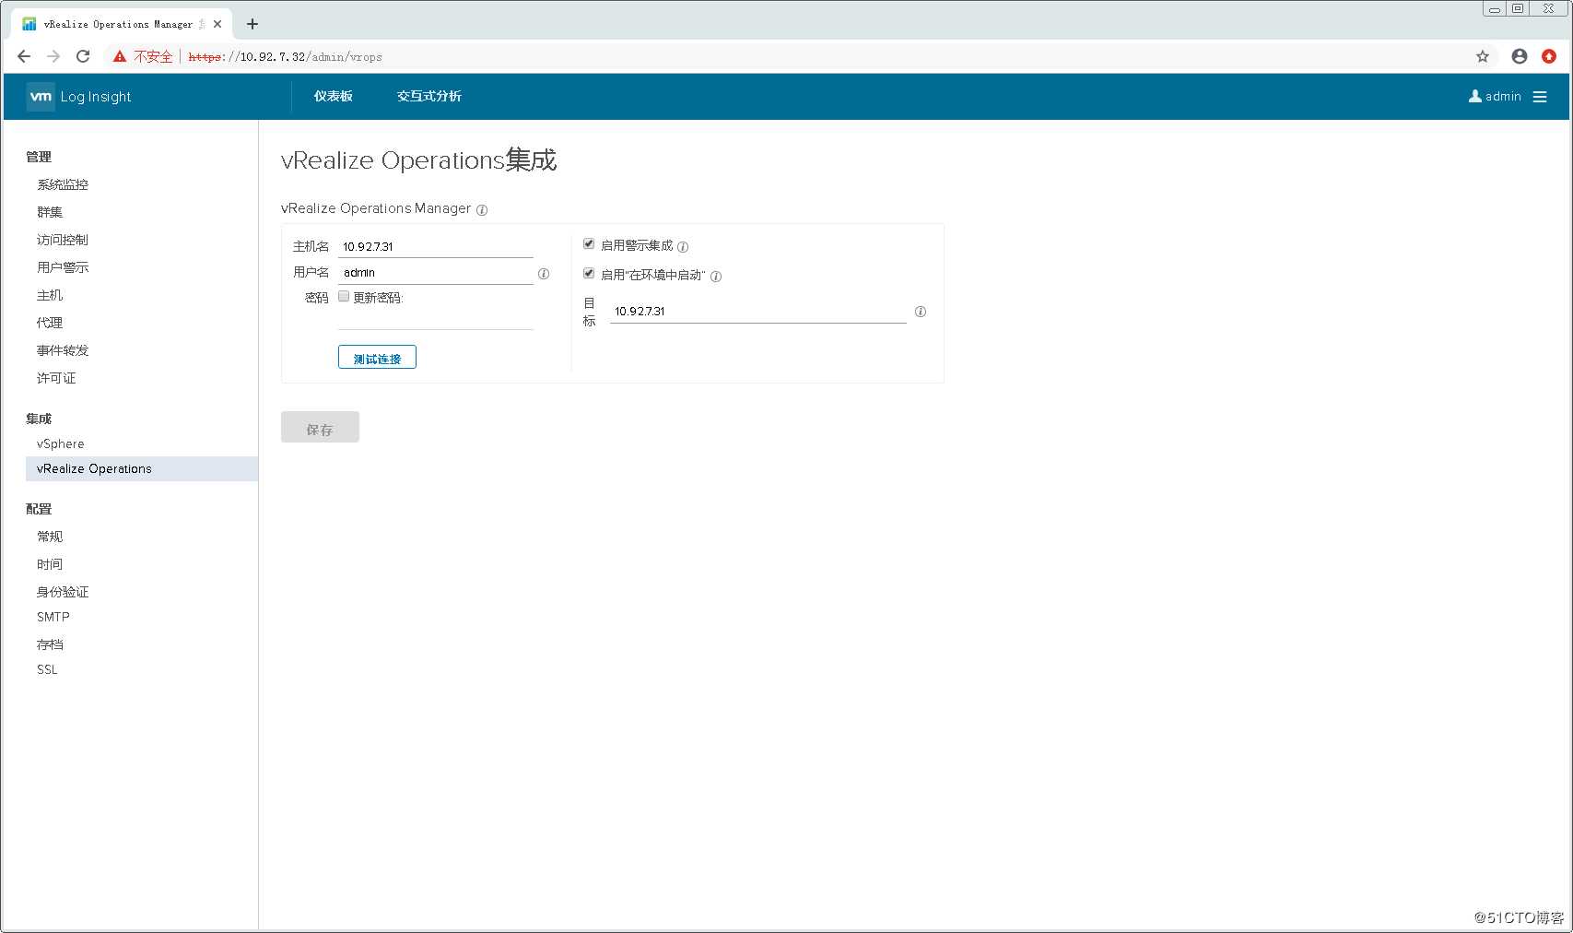Viewport: 1573px width, 933px height.
Task: Select vRealize Operations Manager browser tab
Action: [x=121, y=24]
